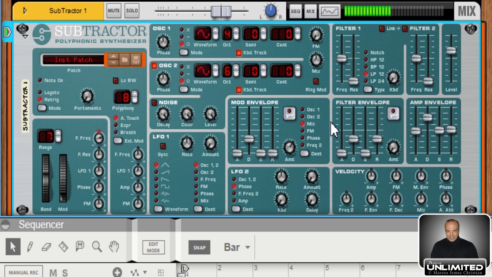
Task: Click the SubTractor track pan knob
Action: point(271,11)
